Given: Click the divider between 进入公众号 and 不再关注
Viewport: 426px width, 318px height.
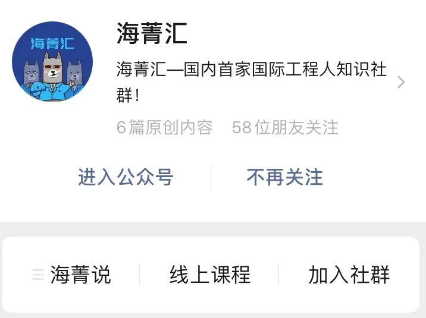Looking at the screenshot, I should tap(211, 177).
